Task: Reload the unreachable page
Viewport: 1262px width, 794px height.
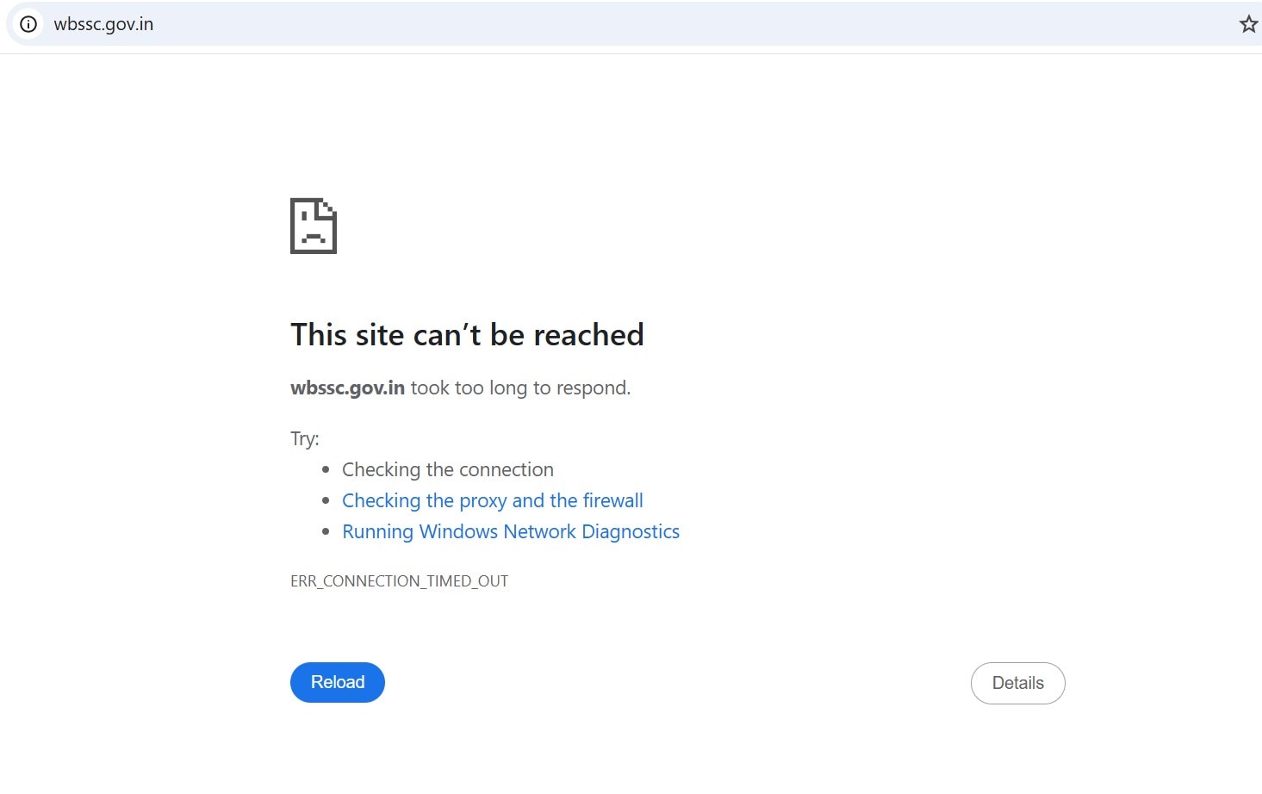Action: click(x=338, y=682)
